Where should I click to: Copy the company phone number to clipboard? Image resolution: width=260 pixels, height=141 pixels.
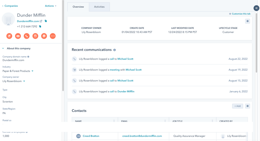40,26
